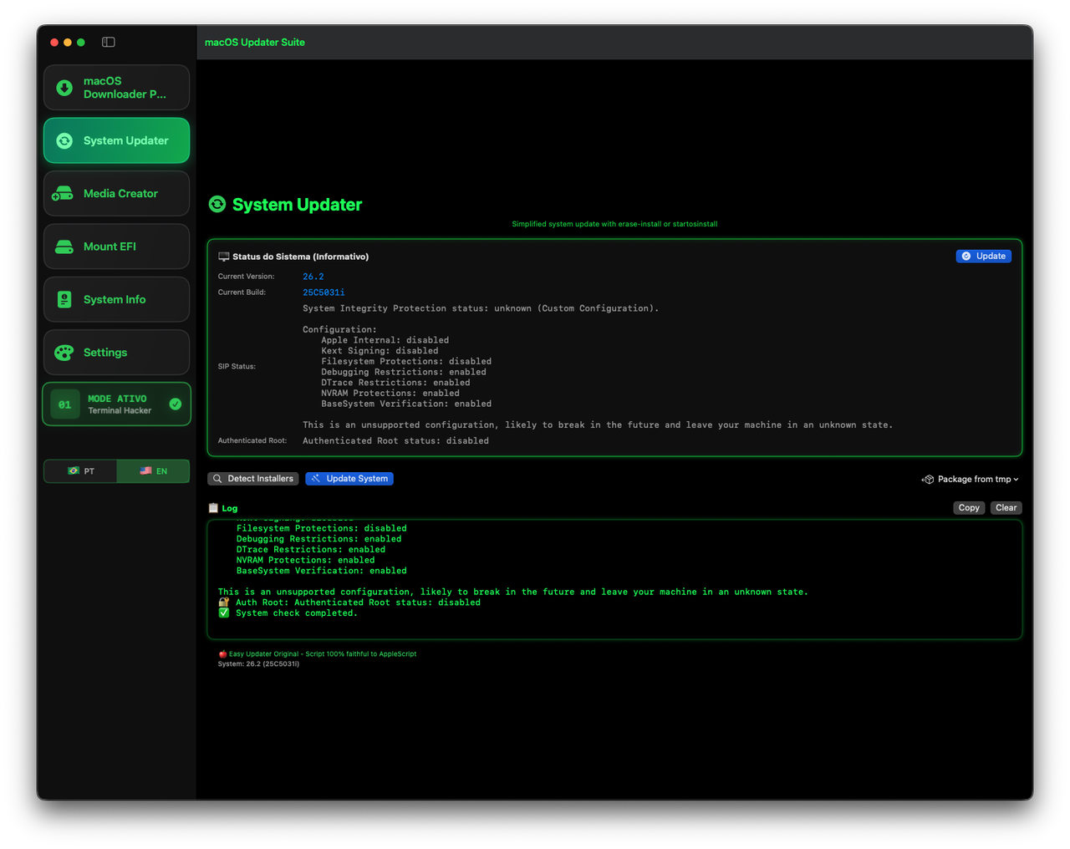The width and height of the screenshot is (1070, 849).
Task: Click the Brazil flag icon
Action: pos(74,471)
